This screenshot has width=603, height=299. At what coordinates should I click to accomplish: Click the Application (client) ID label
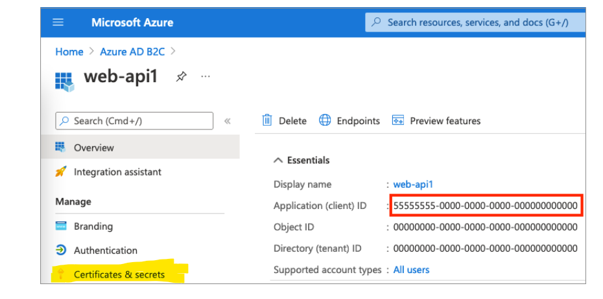320,206
